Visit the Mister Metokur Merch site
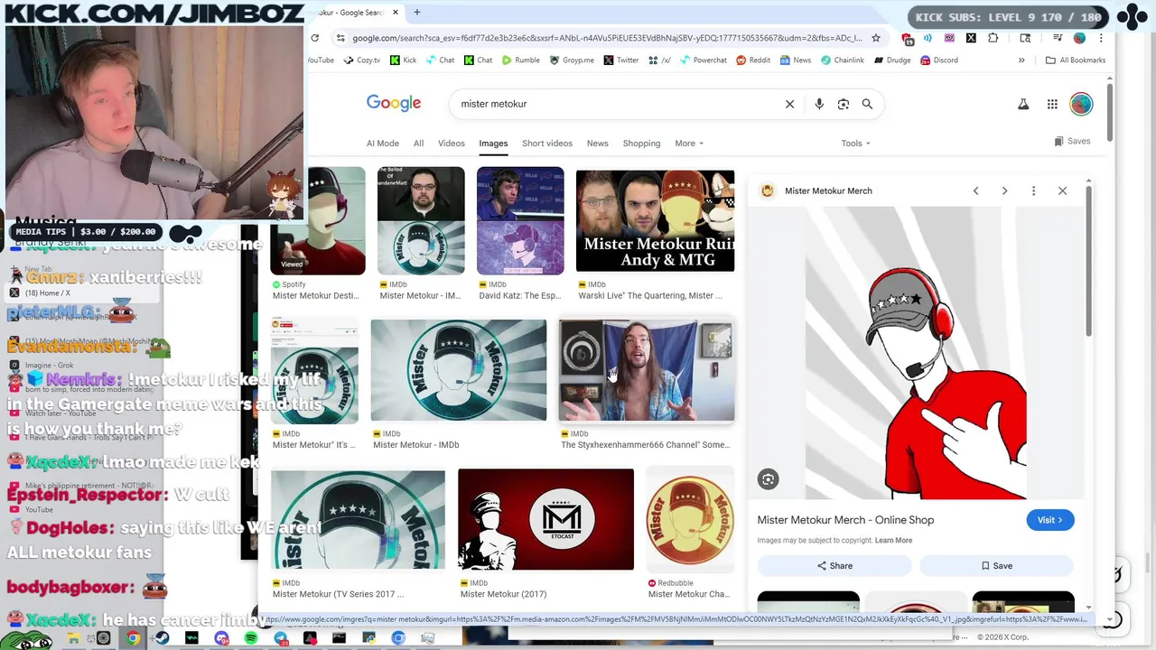The width and height of the screenshot is (1156, 650). (x=1050, y=520)
